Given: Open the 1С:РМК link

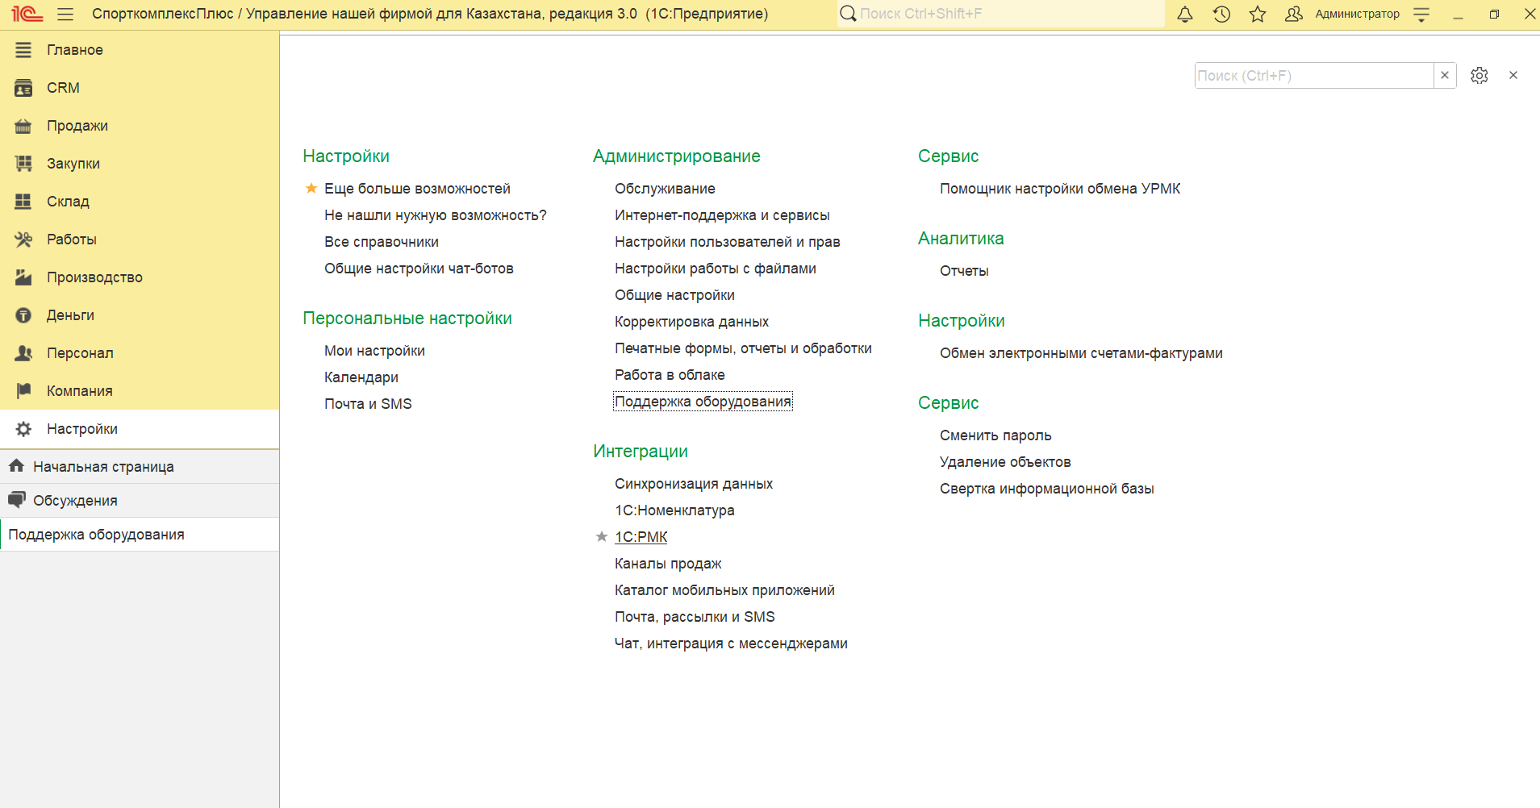Looking at the screenshot, I should click(x=641, y=537).
